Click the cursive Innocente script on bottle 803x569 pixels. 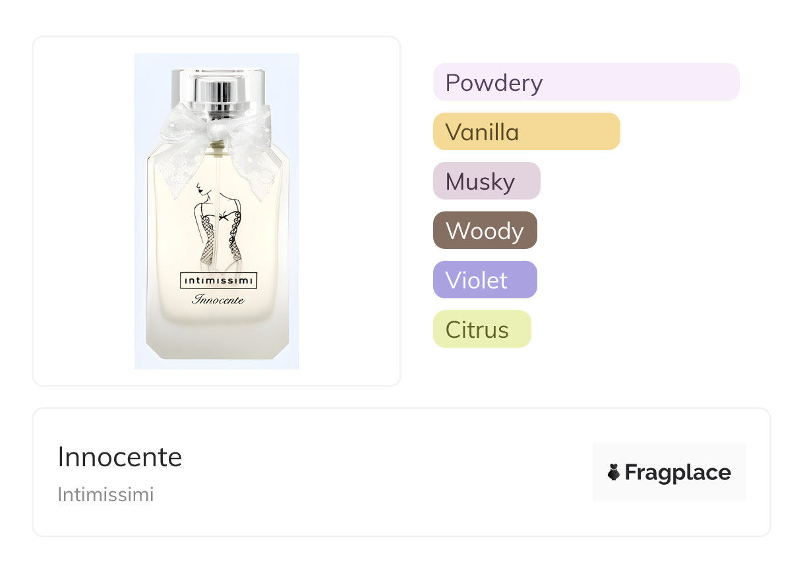tap(218, 300)
